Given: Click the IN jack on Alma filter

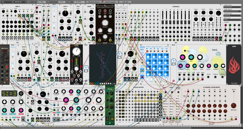Looking at the screenshot, I should [100, 40].
